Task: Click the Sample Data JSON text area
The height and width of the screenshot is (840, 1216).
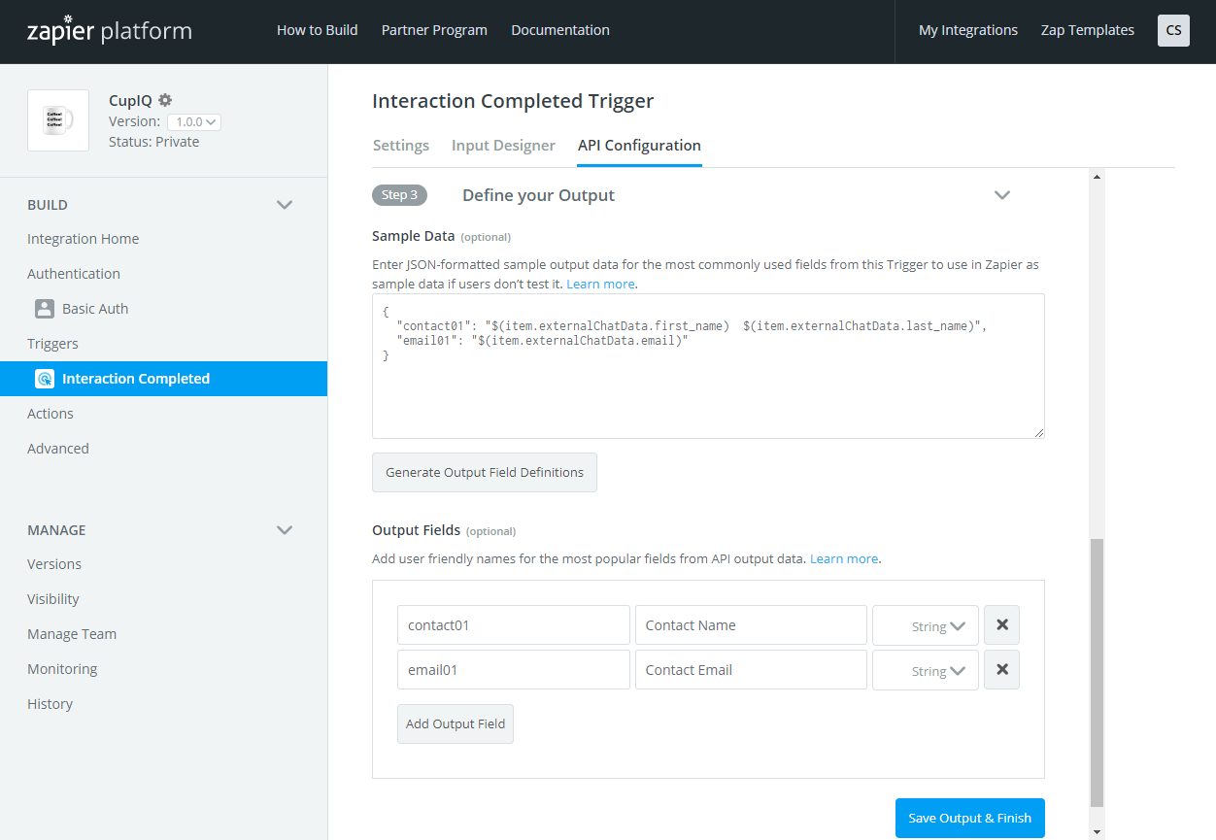Action: tap(708, 388)
